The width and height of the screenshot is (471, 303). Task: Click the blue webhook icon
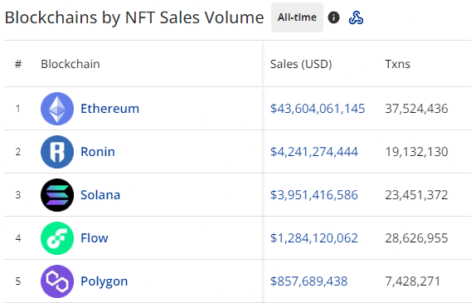(x=356, y=17)
